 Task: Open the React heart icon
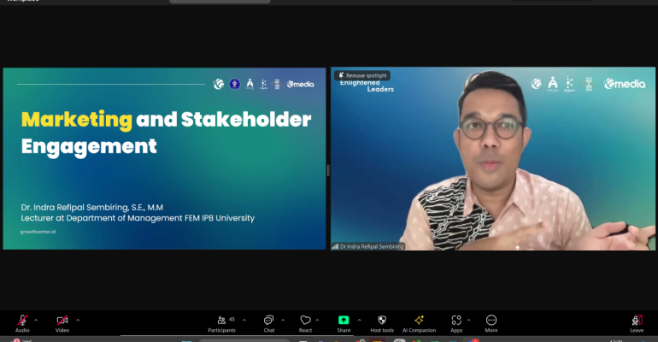(306, 321)
